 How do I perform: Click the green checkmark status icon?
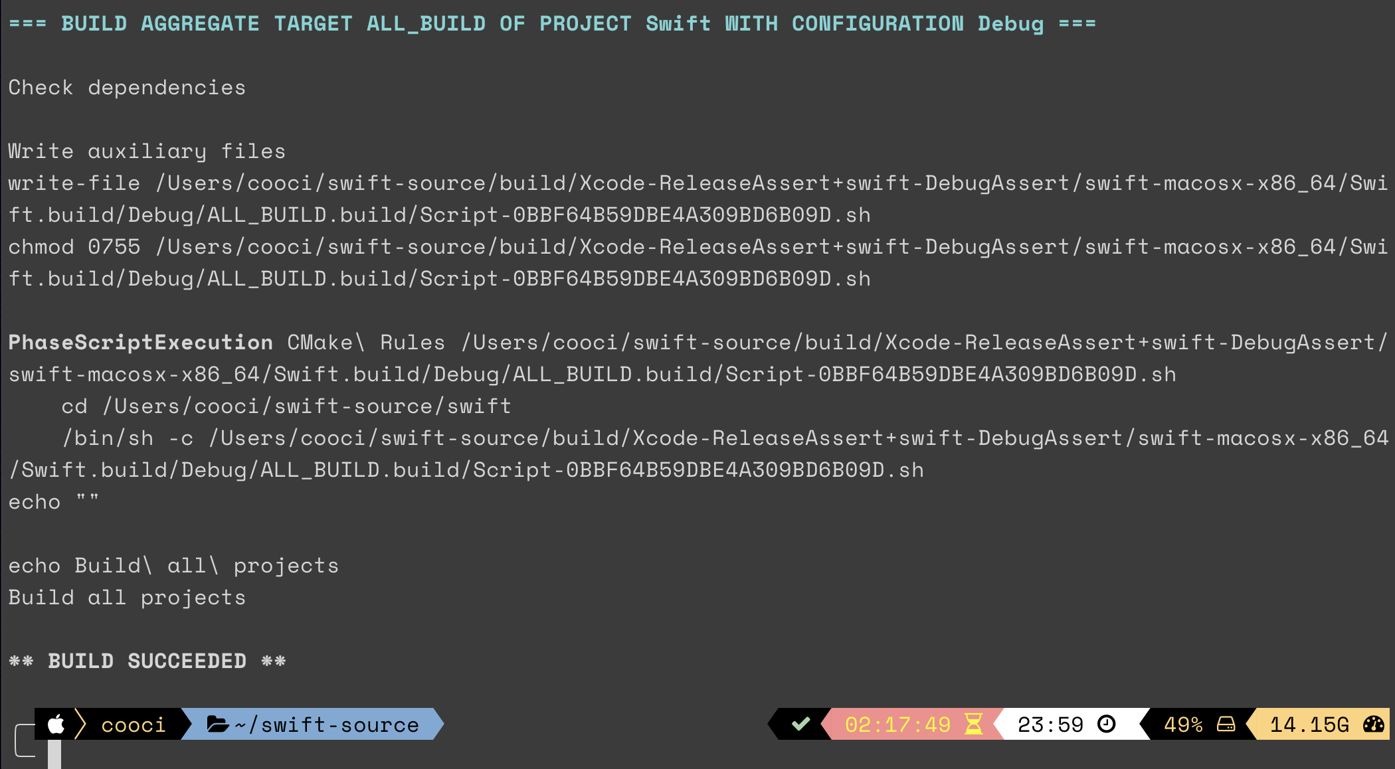point(801,724)
